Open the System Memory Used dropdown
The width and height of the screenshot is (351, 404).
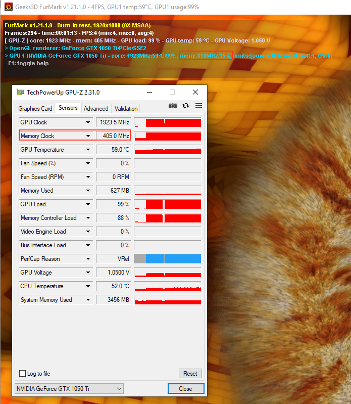click(88, 300)
